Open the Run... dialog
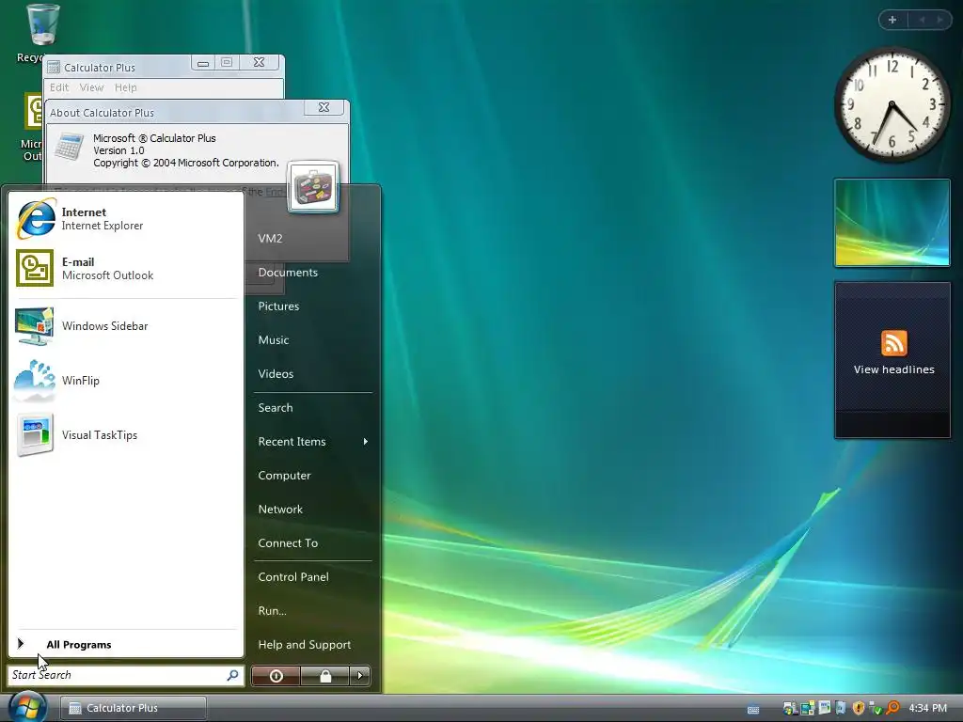The width and height of the screenshot is (963, 722). tap(272, 610)
